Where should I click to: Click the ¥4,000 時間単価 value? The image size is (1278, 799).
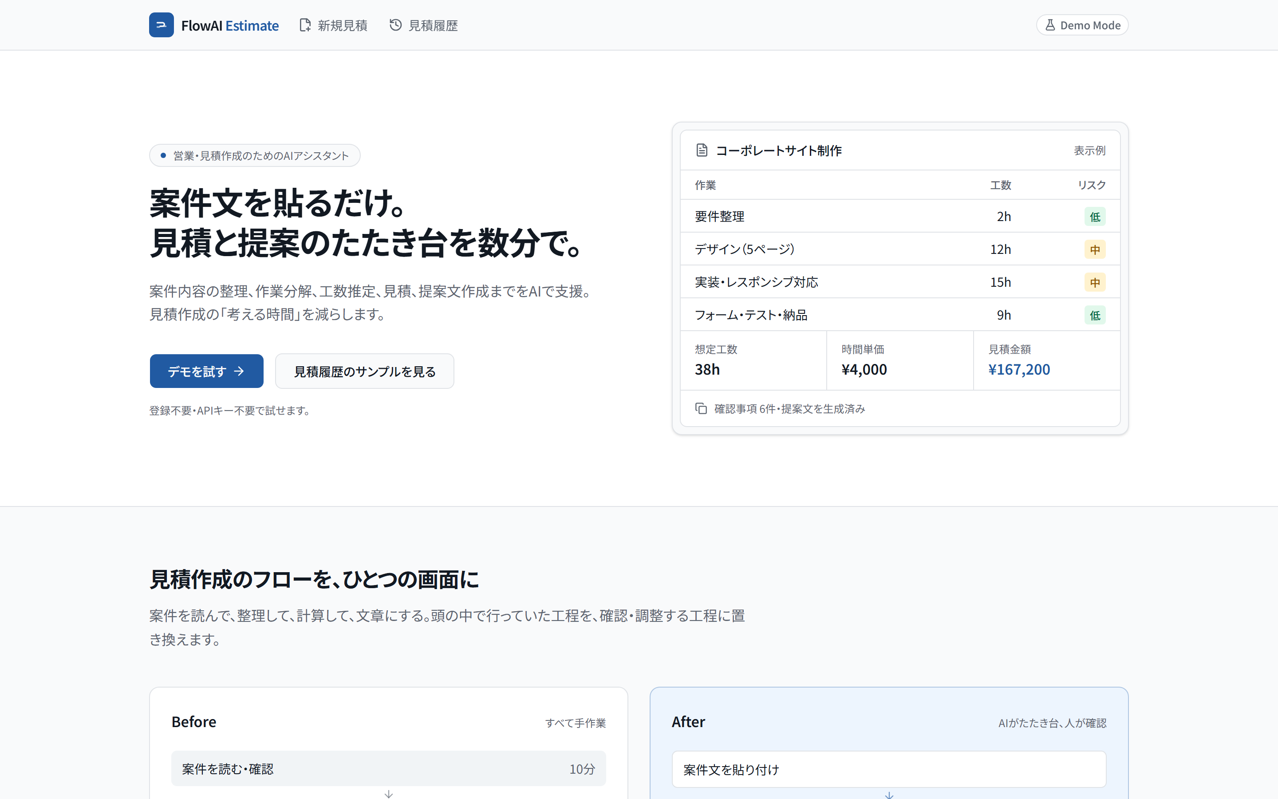click(x=864, y=369)
